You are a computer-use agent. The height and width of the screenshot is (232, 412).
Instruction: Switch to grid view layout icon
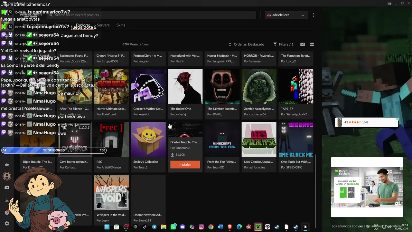pyautogui.click(x=312, y=44)
